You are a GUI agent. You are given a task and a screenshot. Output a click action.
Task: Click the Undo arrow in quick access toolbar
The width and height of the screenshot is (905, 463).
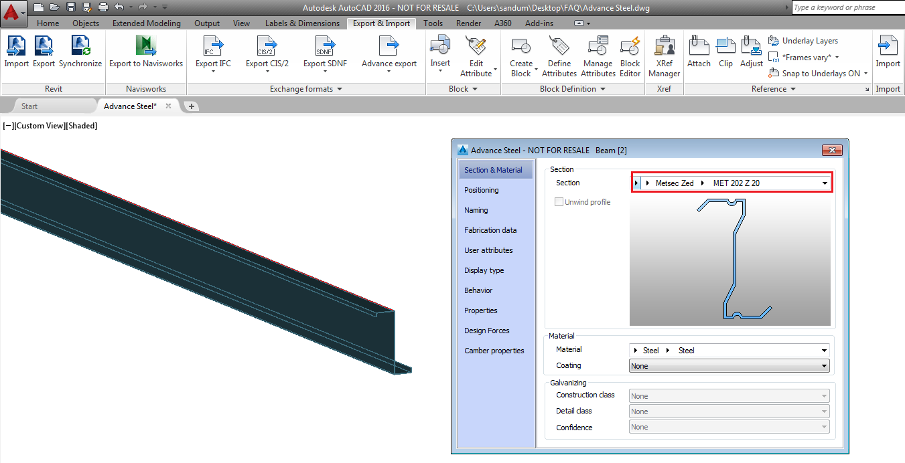tap(119, 7)
